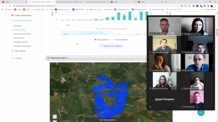Open the apps shortcut in bookmarks bar
The width and height of the screenshot is (218, 122).
click(x=7, y=9)
